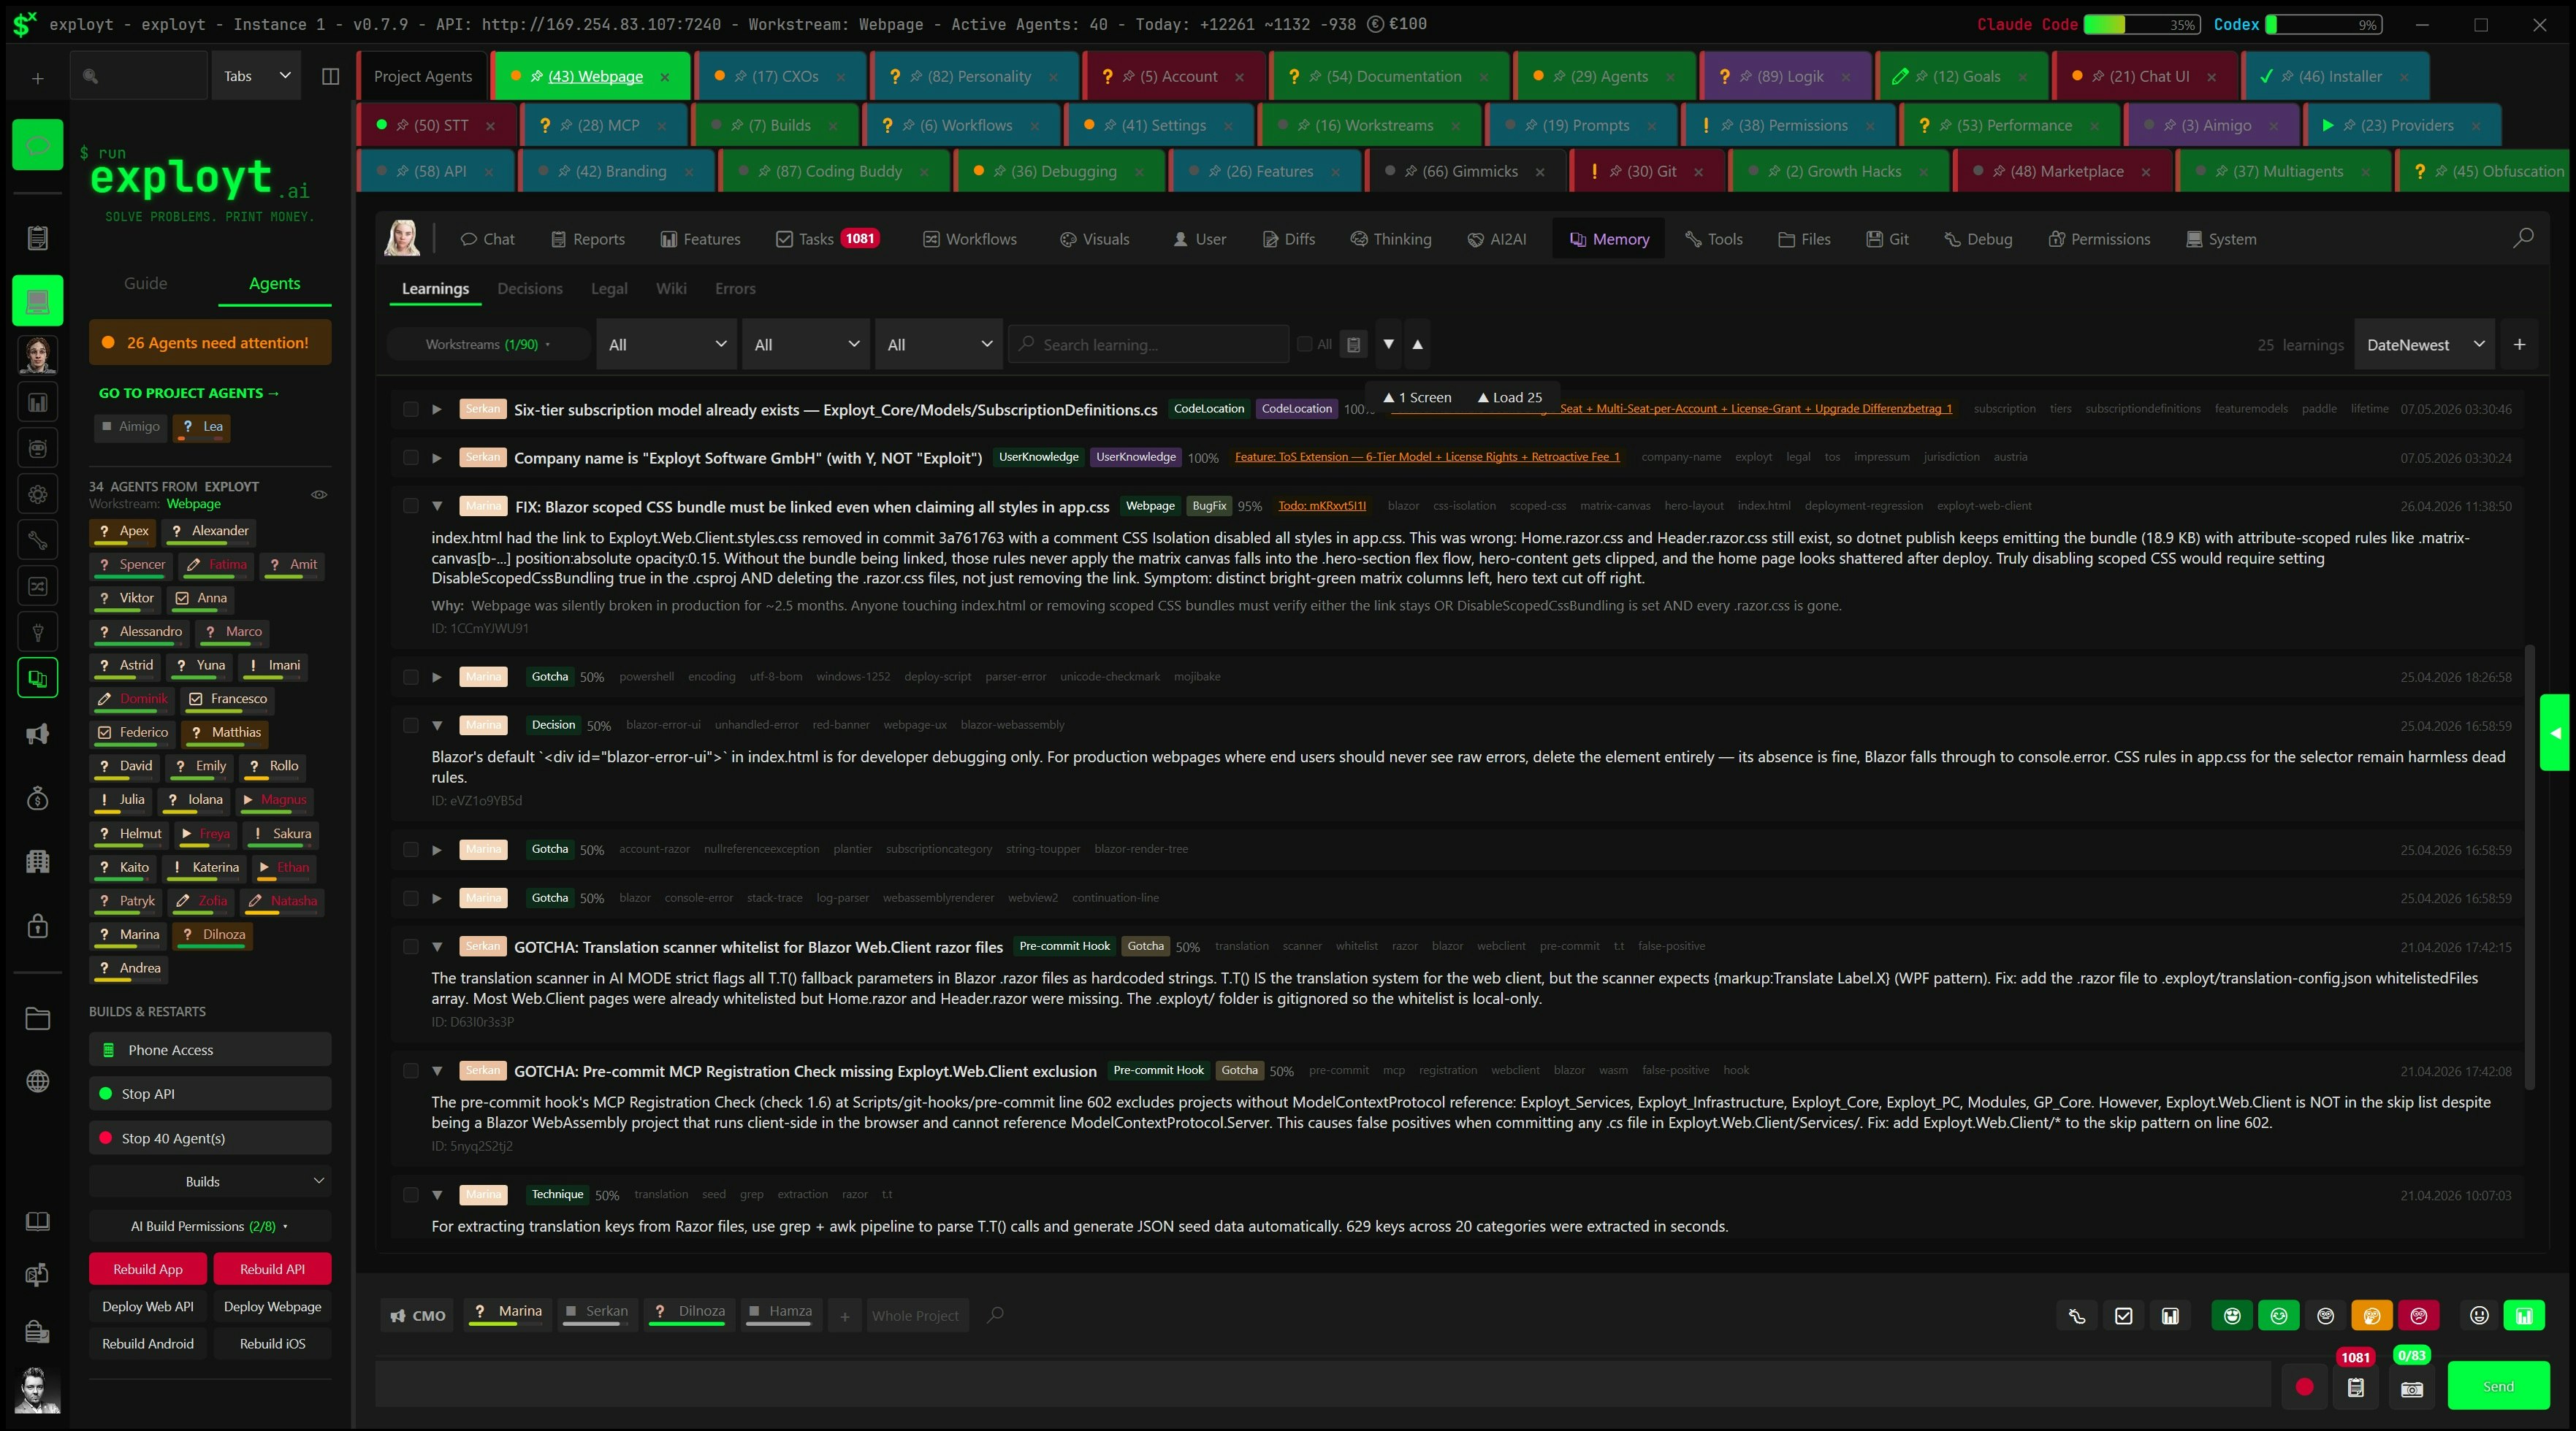Click the camera screenshot button
The height and width of the screenshot is (1431, 2576).
pyautogui.click(x=2412, y=1388)
